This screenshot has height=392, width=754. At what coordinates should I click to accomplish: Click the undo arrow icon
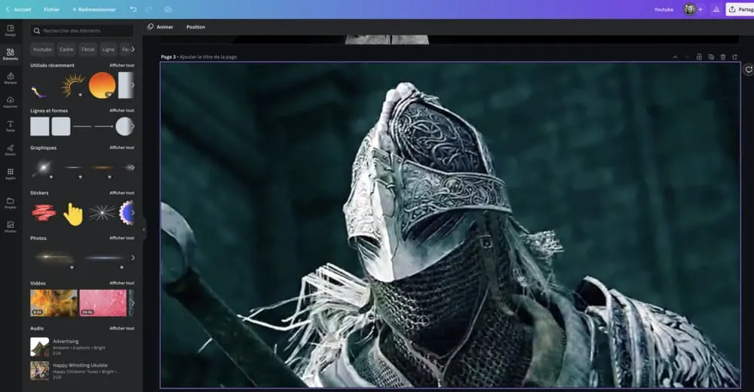[x=133, y=9]
